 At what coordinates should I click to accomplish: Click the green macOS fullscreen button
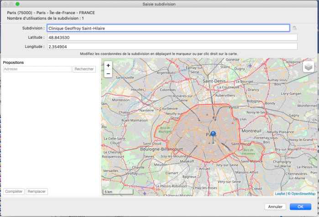point(17,4)
